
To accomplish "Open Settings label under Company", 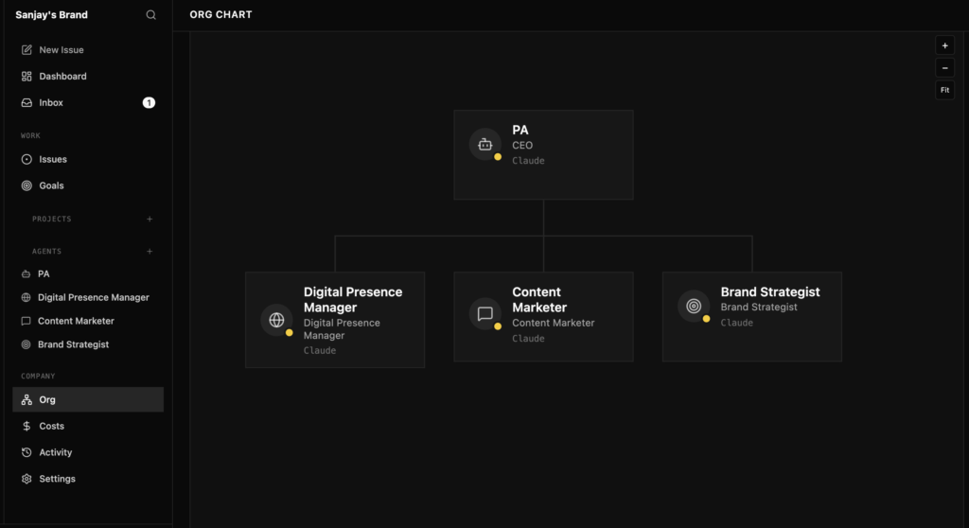I will click(x=57, y=479).
